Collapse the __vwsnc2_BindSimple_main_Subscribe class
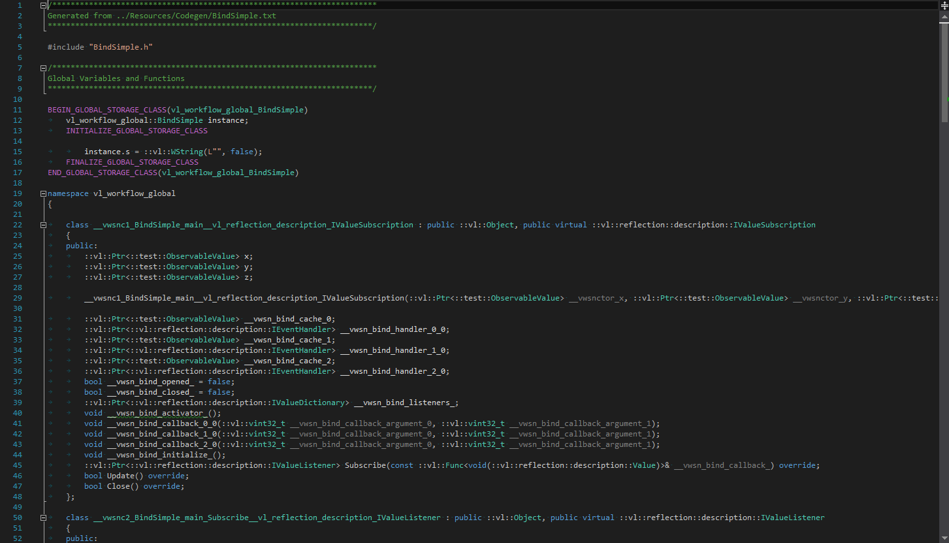 (43, 518)
